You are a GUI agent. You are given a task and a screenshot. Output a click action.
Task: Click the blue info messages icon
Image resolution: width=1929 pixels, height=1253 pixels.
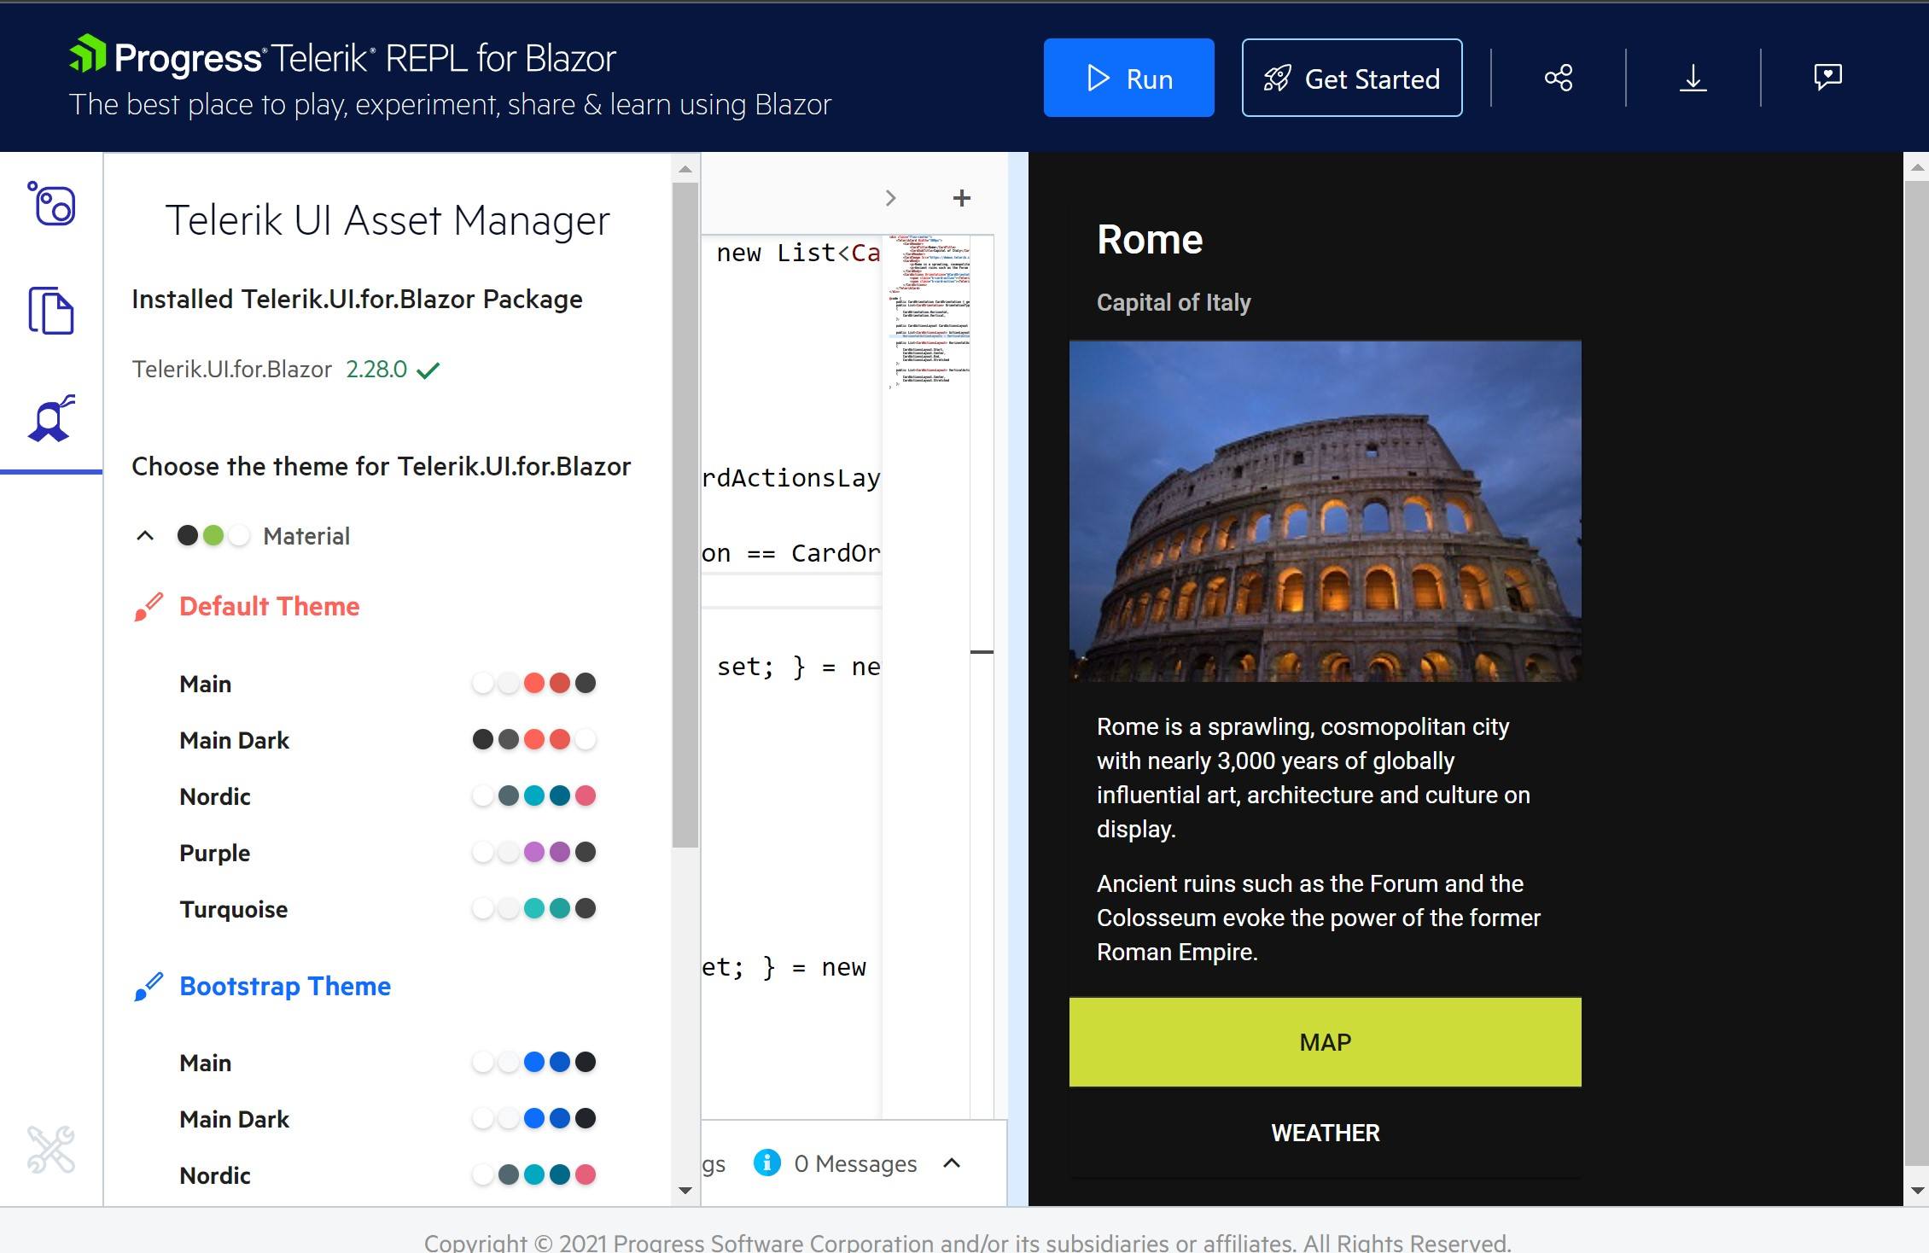(766, 1163)
